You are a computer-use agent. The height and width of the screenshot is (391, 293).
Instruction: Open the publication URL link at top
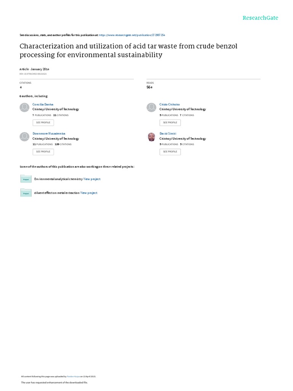coord(132,34)
